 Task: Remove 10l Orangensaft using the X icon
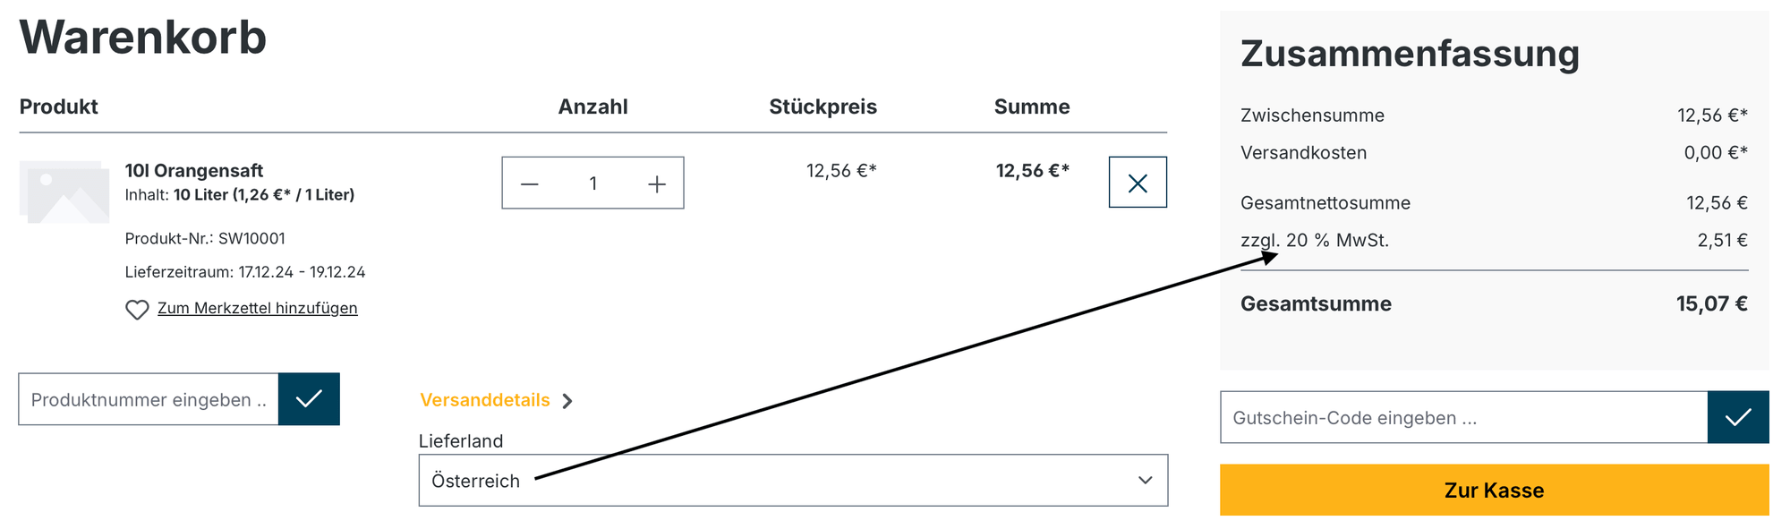point(1138,182)
